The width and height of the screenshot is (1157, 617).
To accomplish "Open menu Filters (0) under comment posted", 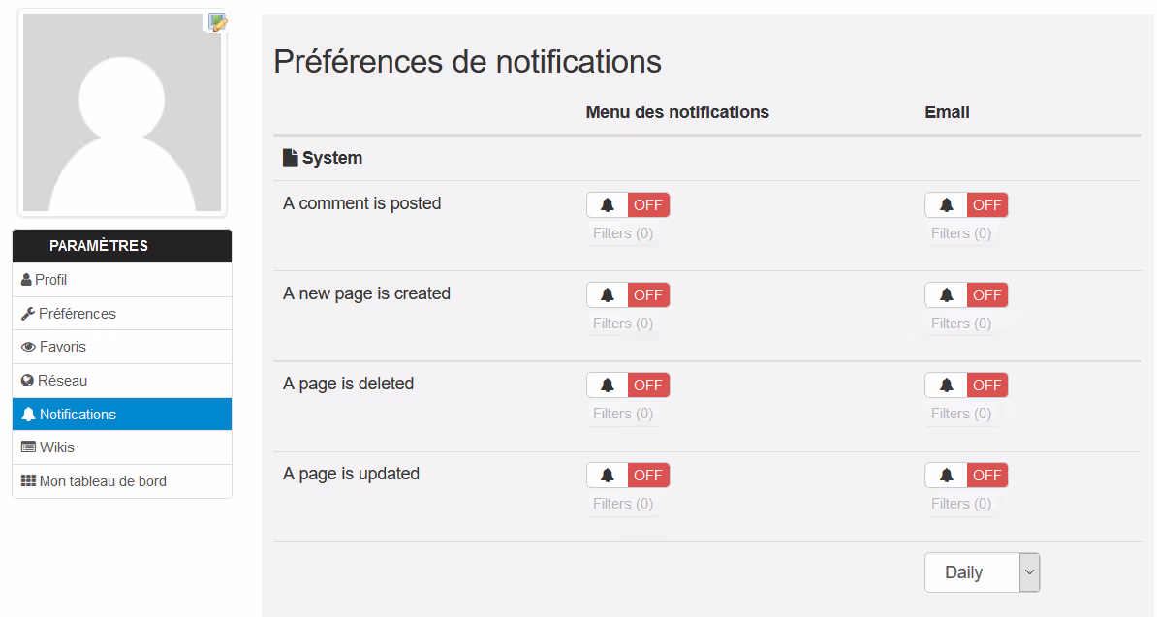I will coord(623,233).
